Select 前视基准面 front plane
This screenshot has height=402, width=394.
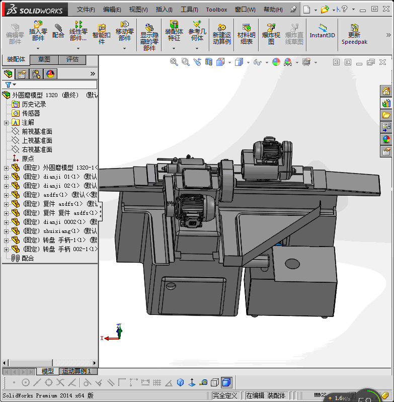point(37,131)
